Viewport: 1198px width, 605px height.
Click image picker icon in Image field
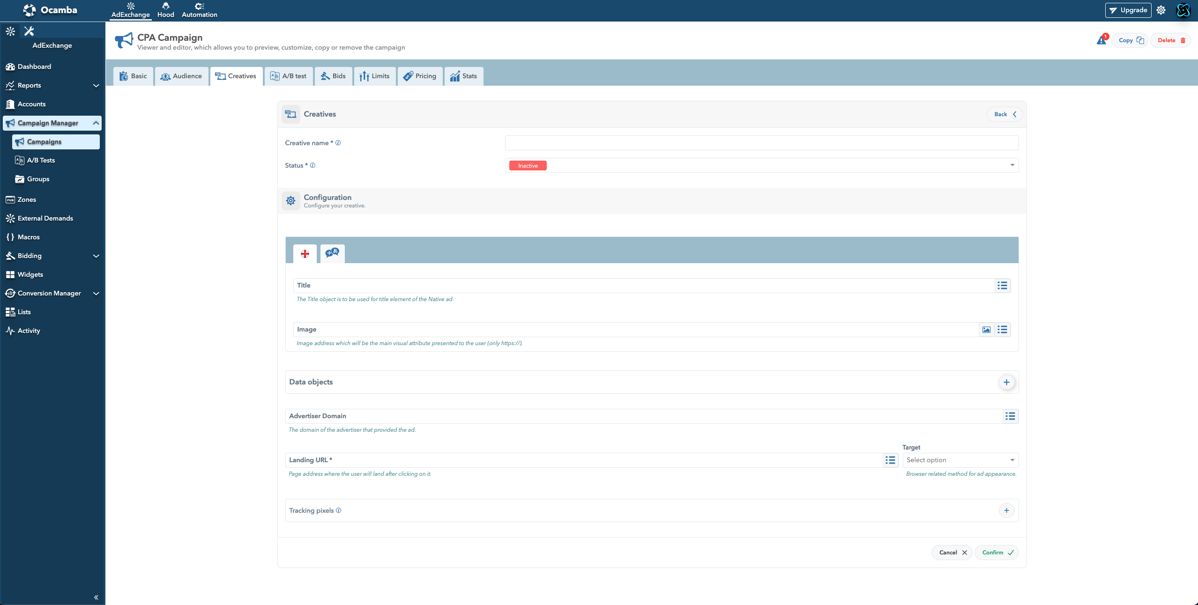(986, 330)
